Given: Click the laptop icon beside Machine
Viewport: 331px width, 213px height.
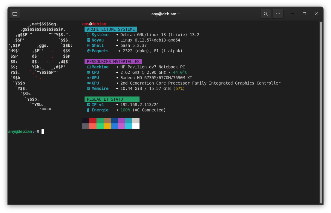Looking at the screenshot, I should pos(89,67).
